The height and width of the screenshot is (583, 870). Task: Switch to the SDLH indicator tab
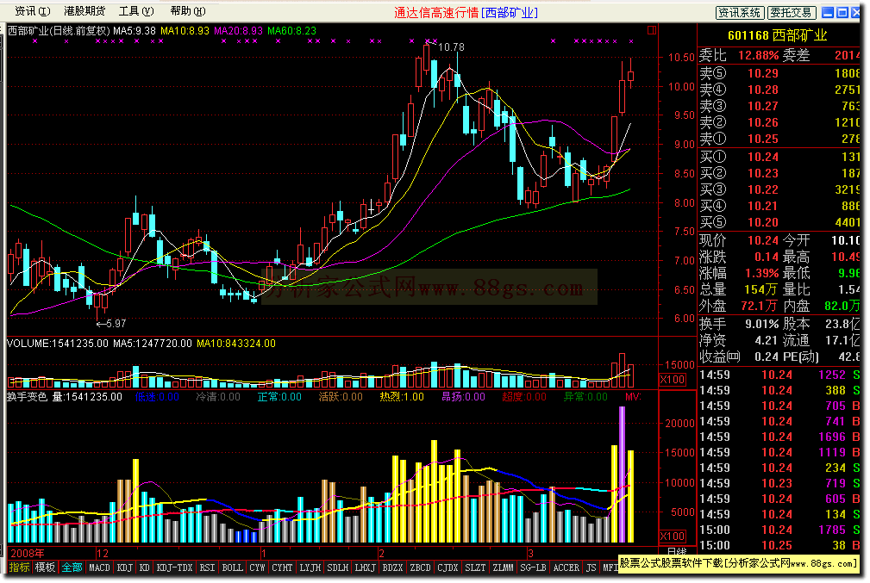(x=337, y=567)
